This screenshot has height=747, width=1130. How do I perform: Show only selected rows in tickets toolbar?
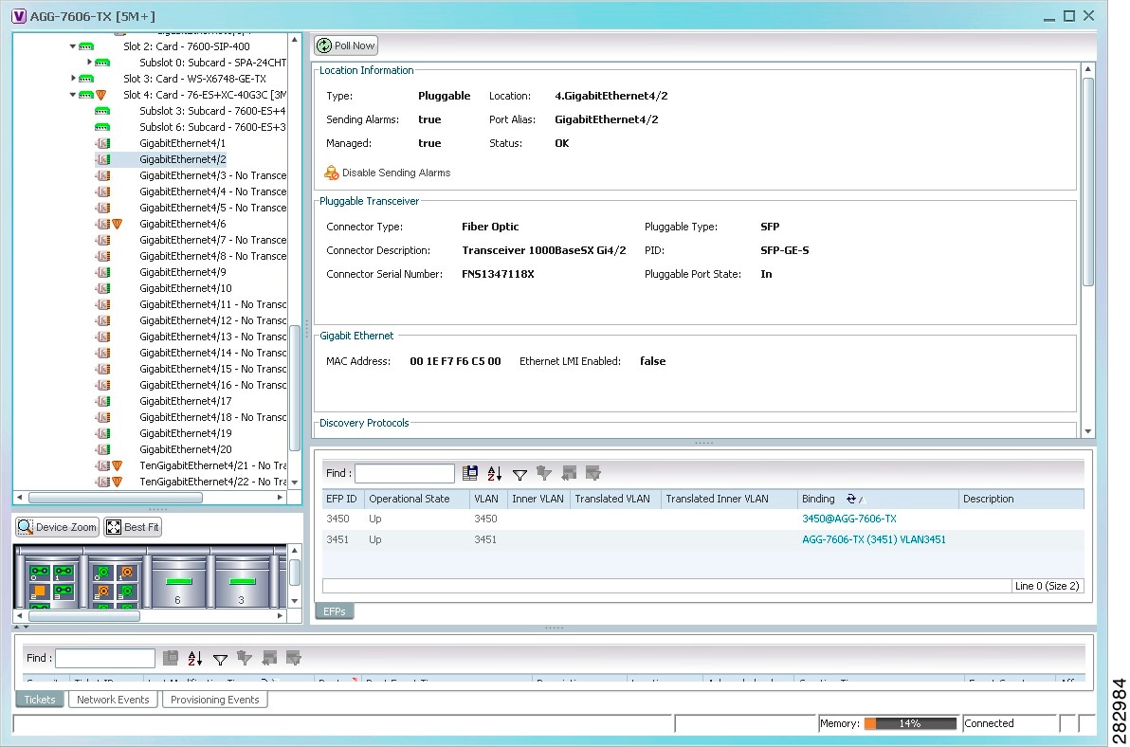tap(293, 658)
